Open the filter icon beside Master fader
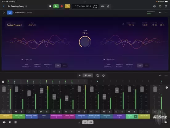The width and height of the screenshot is (170, 128). [x=167, y=87]
